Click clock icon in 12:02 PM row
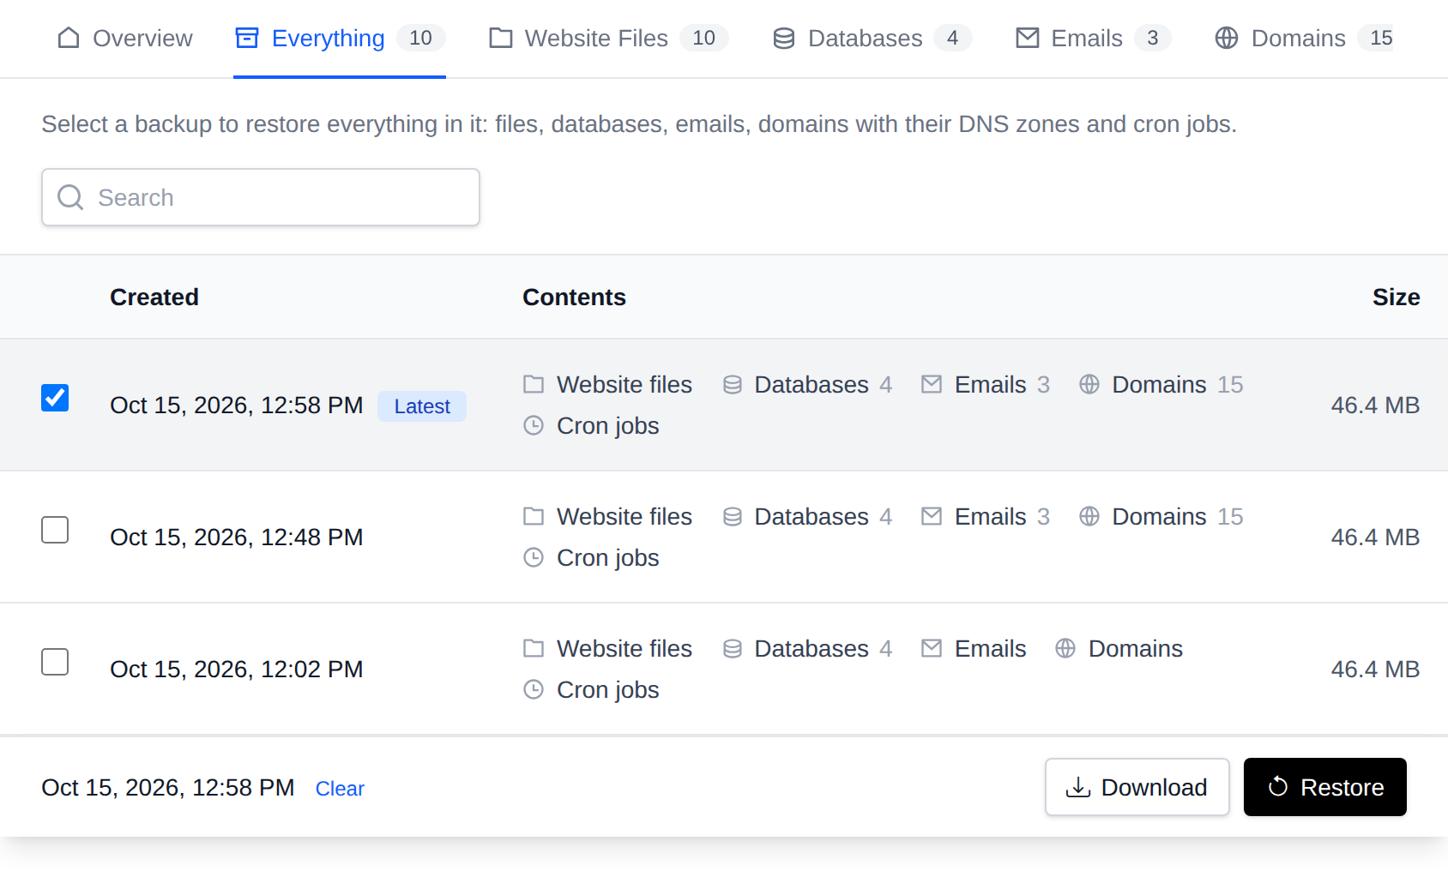Image resolution: width=1448 pixels, height=871 pixels. (534, 689)
